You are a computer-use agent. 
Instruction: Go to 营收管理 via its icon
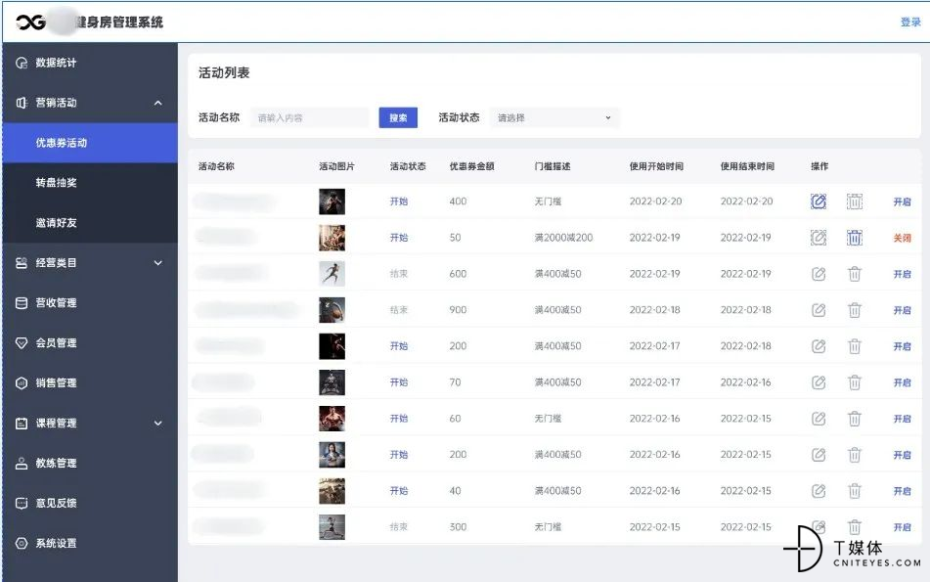point(22,303)
